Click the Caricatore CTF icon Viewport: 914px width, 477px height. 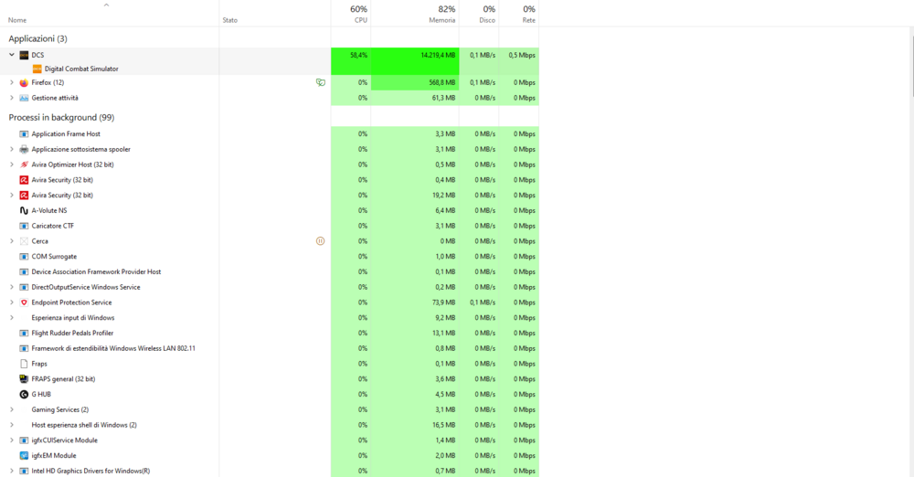pyautogui.click(x=24, y=226)
